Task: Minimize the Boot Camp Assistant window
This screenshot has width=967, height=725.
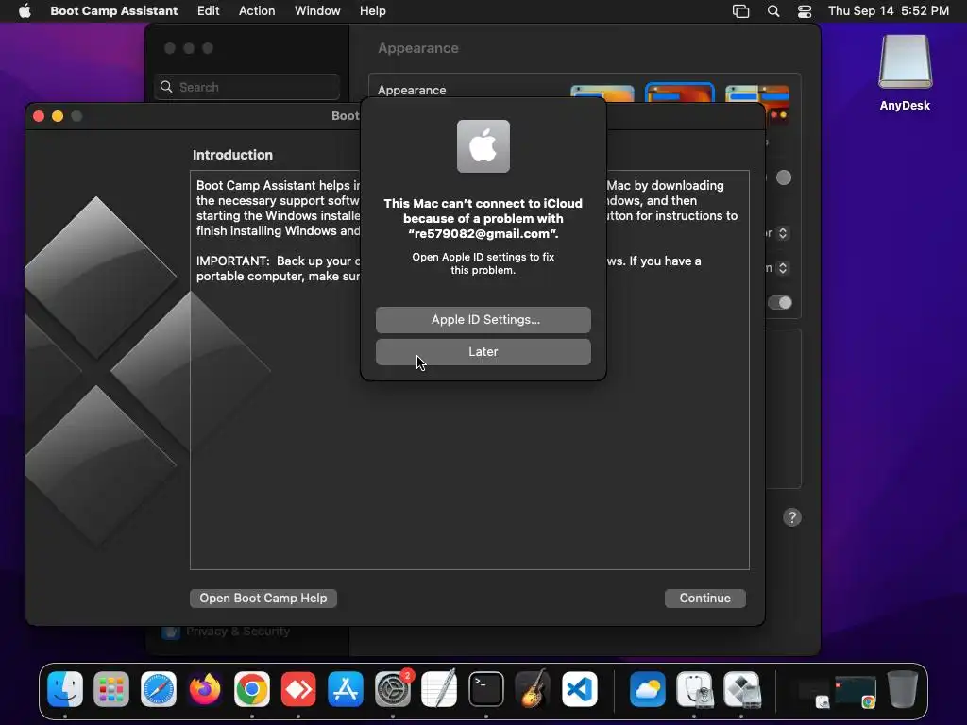Action: click(58, 116)
